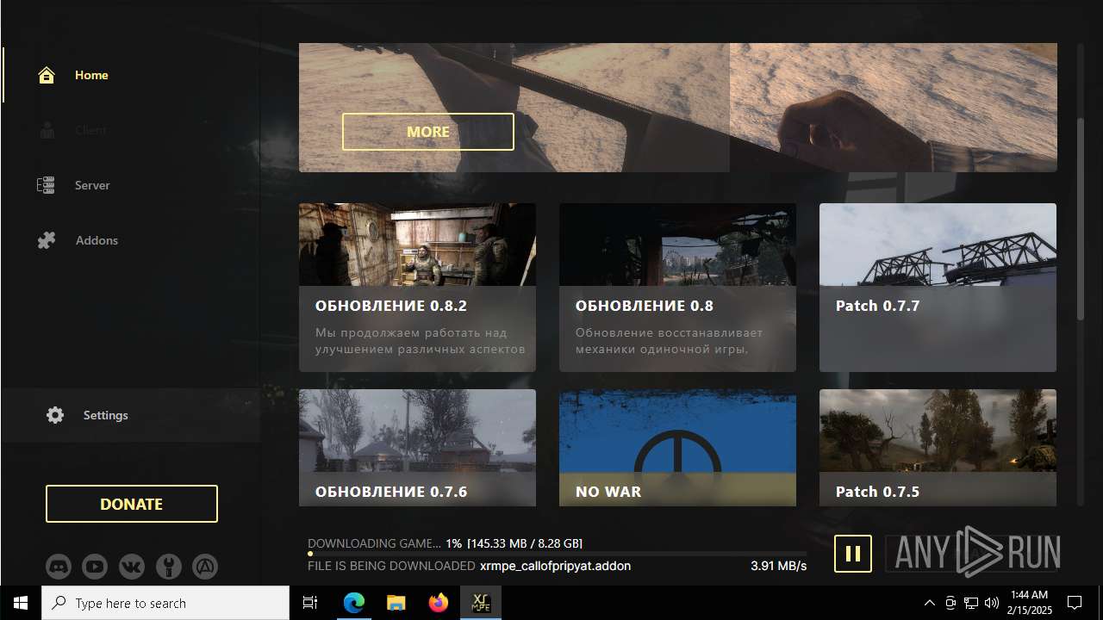Click the DONATE button
The height and width of the screenshot is (620, 1103).
click(x=132, y=504)
